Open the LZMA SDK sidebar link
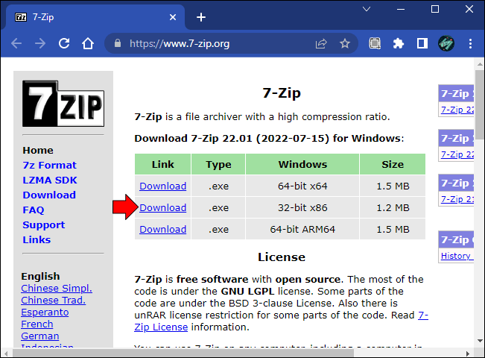Viewport: 485px width, 358px height. [x=49, y=180]
